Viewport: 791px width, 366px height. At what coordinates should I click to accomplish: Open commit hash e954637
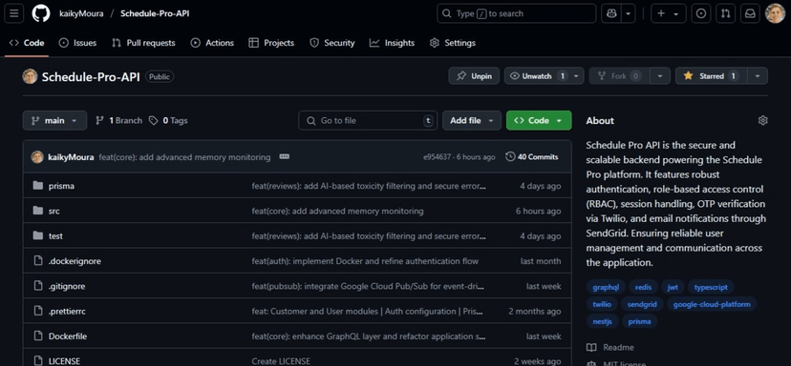[x=437, y=157]
